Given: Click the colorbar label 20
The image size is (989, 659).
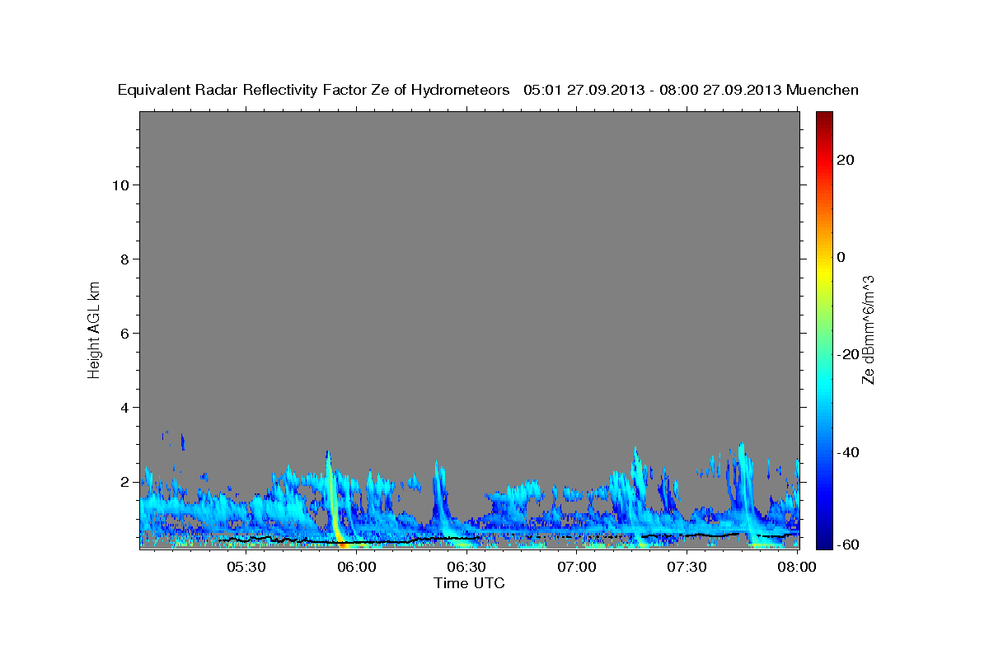Looking at the screenshot, I should [x=846, y=160].
